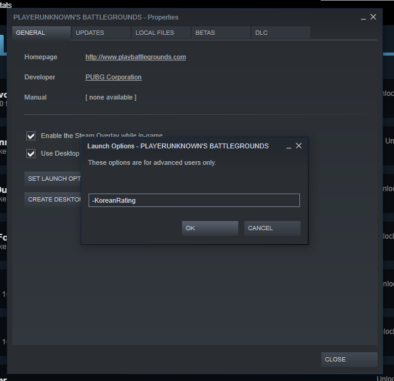Open the LOCAL FILES tab

click(x=161, y=33)
